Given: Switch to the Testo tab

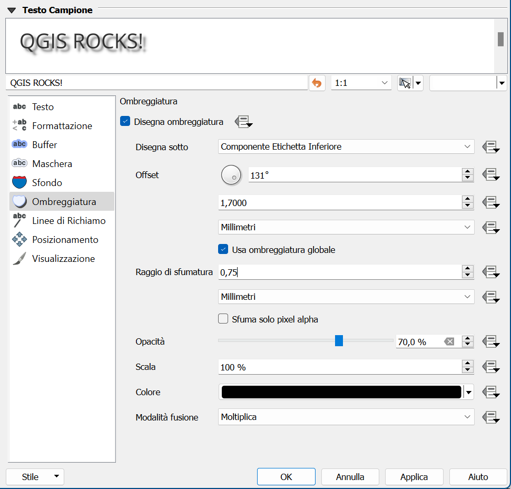Looking at the screenshot, I should [62, 107].
